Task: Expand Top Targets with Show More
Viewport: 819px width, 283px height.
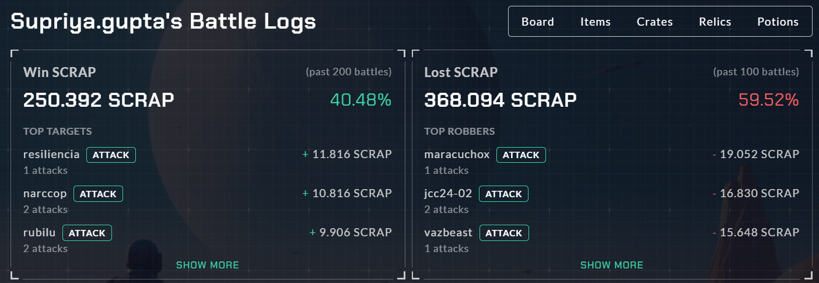Action: [208, 265]
